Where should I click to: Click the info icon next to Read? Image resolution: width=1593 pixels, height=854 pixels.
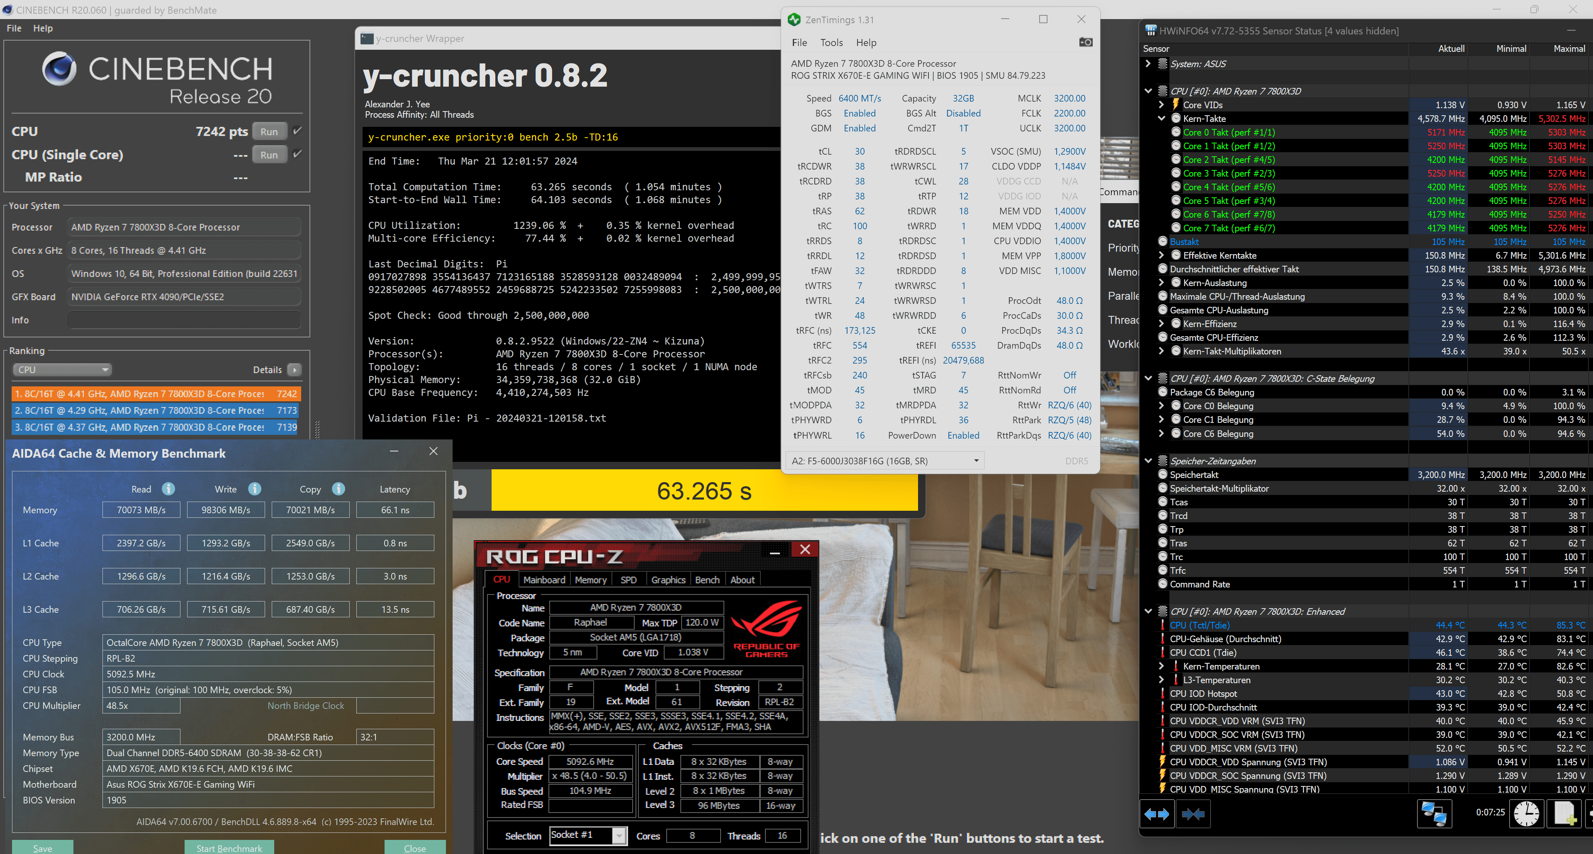pos(168,489)
